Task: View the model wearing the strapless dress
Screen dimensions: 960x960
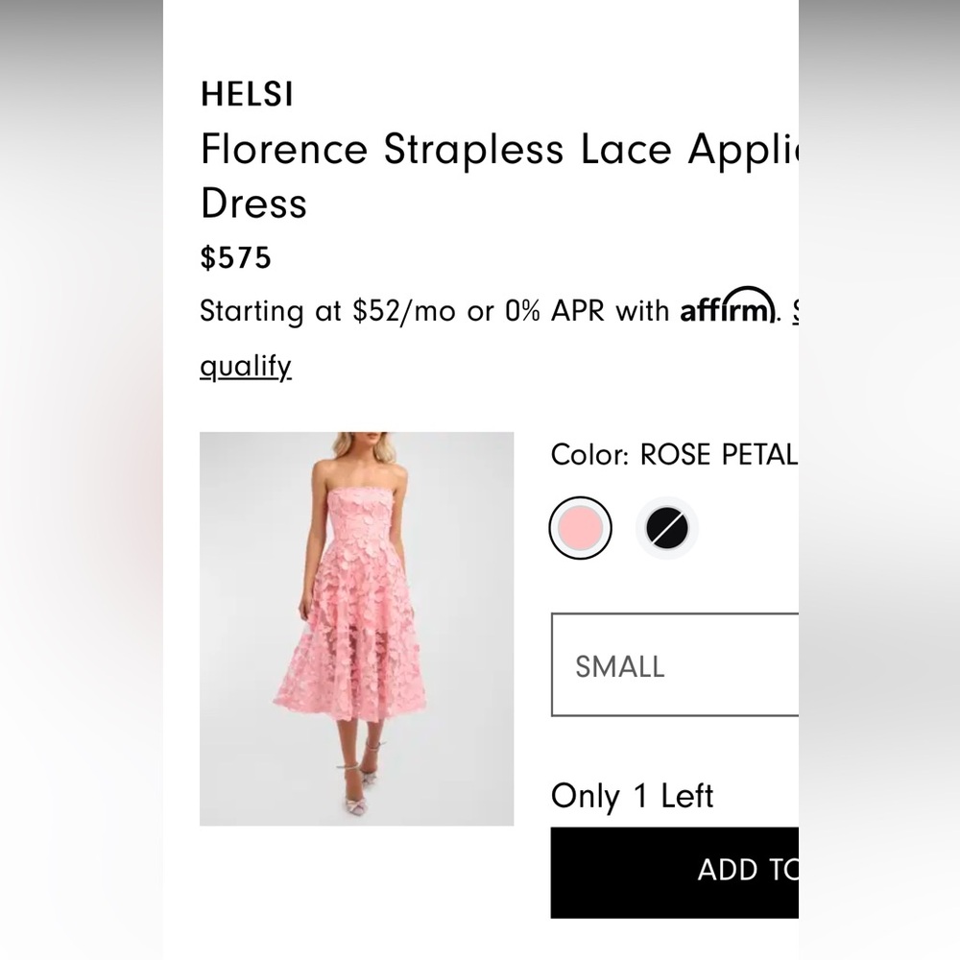Action: 356,629
